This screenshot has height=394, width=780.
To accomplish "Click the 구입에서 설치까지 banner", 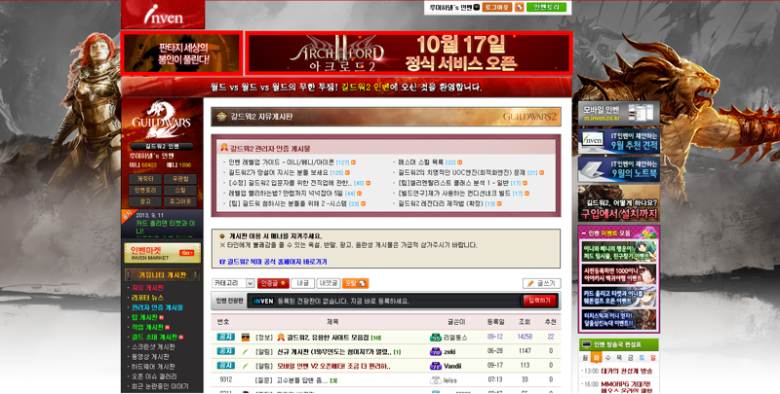I will 619,203.
